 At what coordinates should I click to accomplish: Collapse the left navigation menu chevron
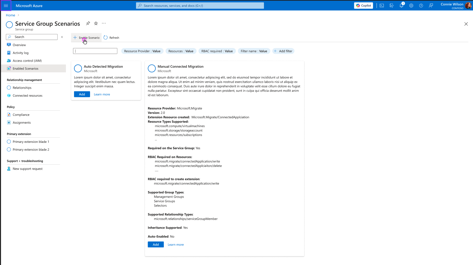point(62,37)
